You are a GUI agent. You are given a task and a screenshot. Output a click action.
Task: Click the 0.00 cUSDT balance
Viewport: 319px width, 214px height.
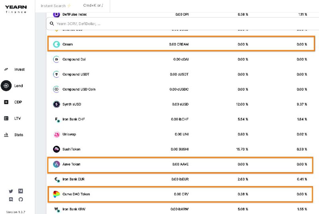179,74
